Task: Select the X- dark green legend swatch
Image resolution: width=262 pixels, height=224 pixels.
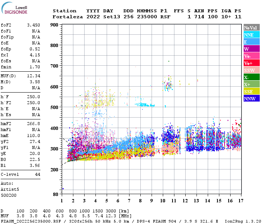Action: pyautogui.click(x=252, y=77)
